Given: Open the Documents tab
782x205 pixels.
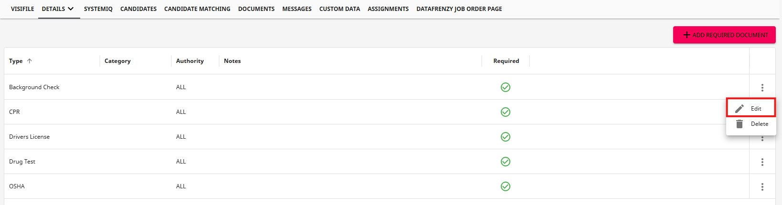Looking at the screenshot, I should pos(256,9).
